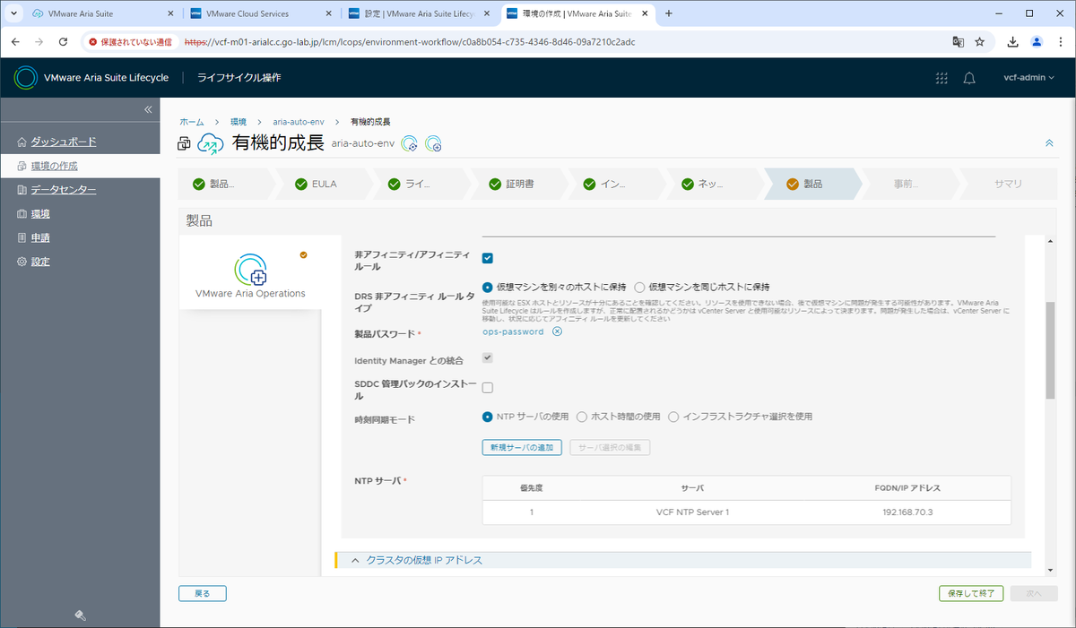This screenshot has width=1076, height=628.
Task: Select the VMware Aria Operations product card
Action: pyautogui.click(x=250, y=272)
